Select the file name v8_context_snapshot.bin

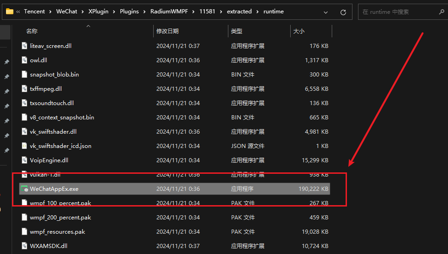(62, 117)
